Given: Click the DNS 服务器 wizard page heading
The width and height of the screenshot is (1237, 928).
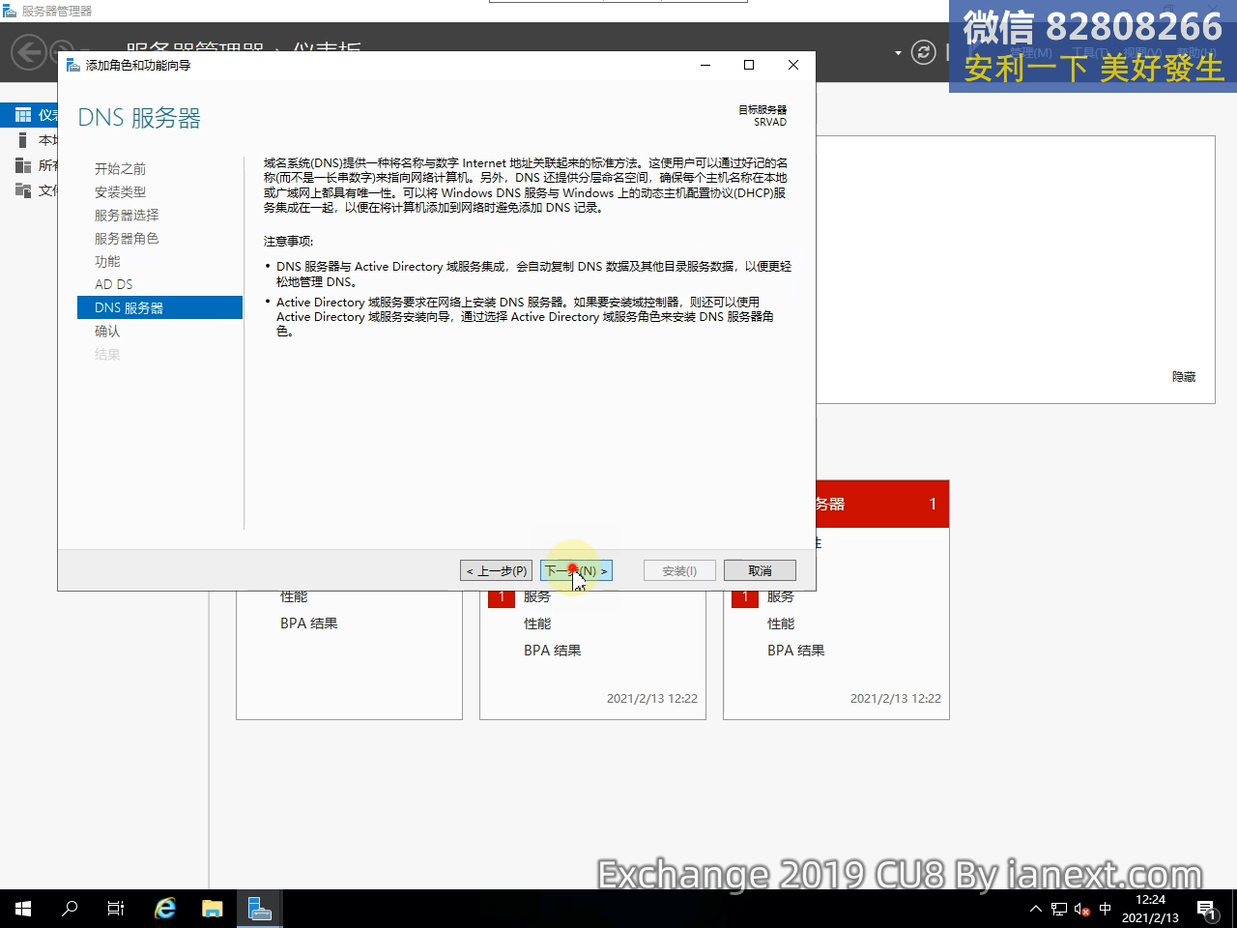Looking at the screenshot, I should pos(139,118).
